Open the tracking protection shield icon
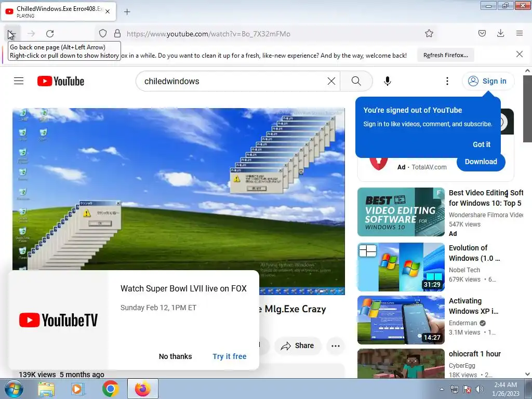 (103, 34)
